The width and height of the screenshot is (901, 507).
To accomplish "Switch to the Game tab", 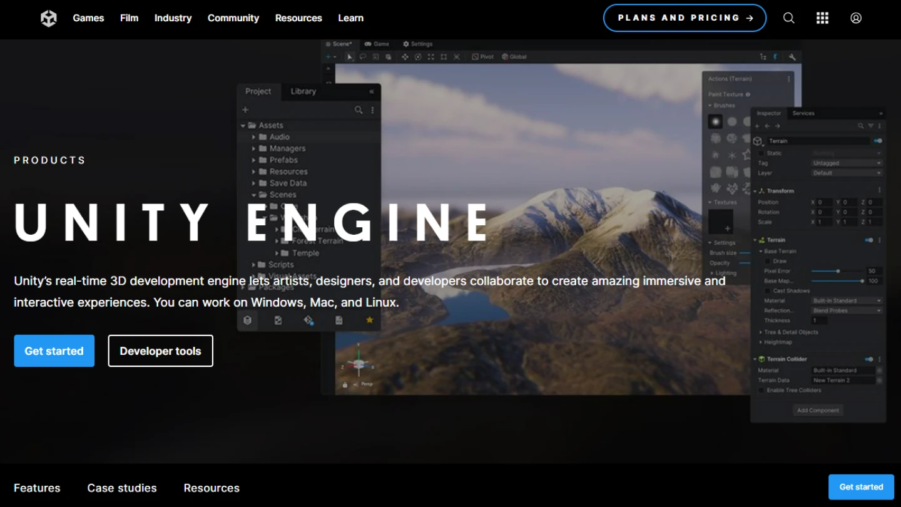I will click(377, 44).
